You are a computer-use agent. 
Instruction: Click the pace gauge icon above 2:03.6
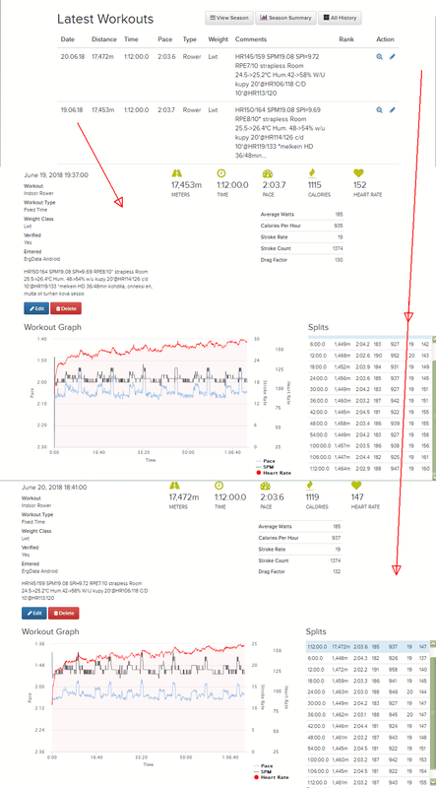coord(265,486)
